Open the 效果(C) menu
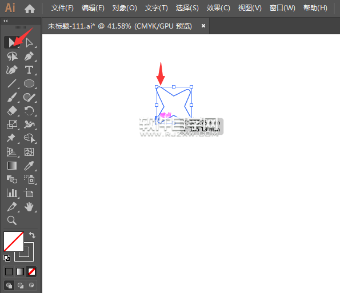The image size is (340, 293). click(218, 8)
